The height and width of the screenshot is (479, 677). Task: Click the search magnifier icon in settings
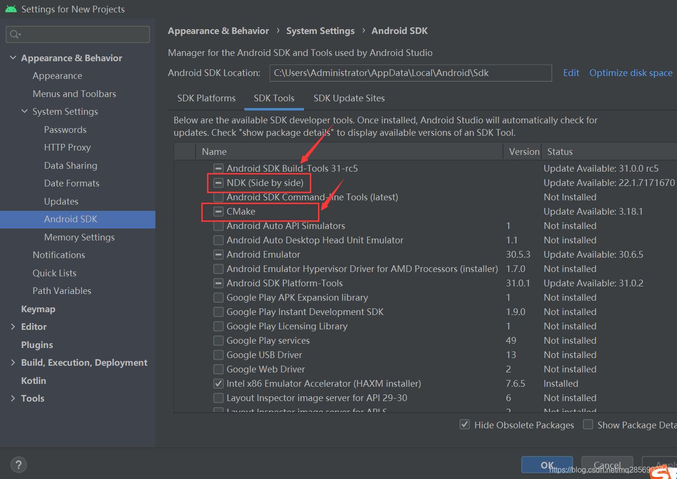coord(15,34)
